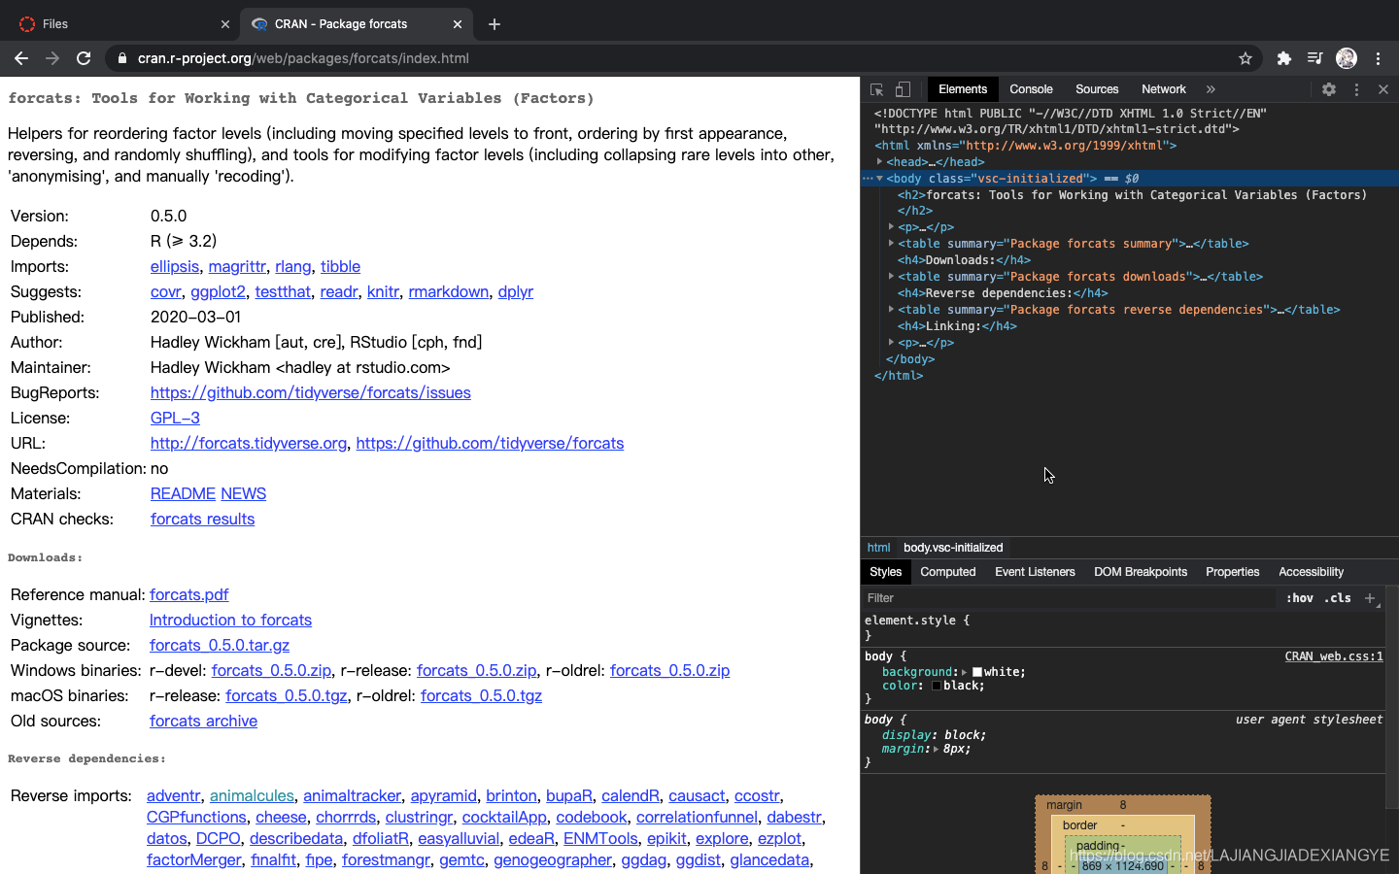
Task: Open the white background color swatch
Action: 977,672
